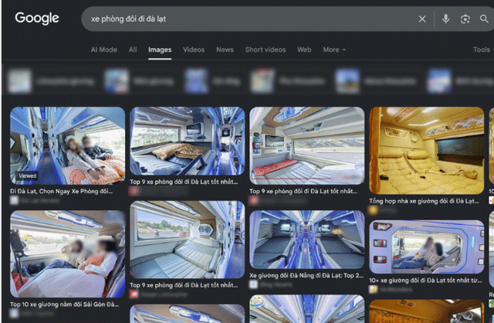Clear the search query with the X icon
Viewport: 494px width, 323px height.
(x=422, y=19)
